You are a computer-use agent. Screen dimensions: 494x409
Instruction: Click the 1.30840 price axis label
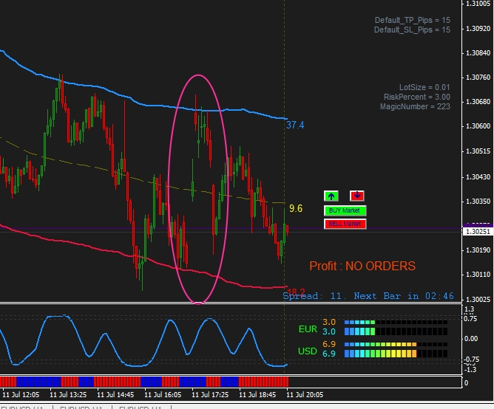click(x=478, y=53)
